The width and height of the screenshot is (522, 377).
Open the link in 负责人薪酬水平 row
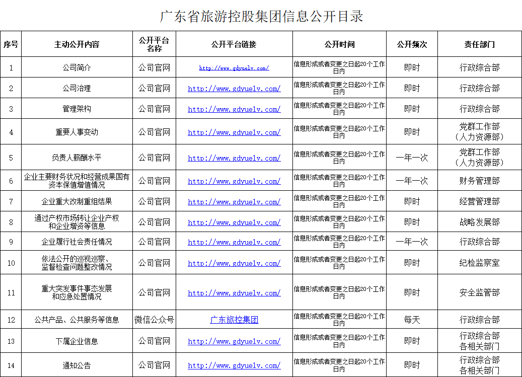(x=234, y=158)
